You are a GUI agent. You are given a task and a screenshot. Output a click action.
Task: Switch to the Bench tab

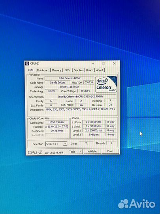(x=90, y=70)
